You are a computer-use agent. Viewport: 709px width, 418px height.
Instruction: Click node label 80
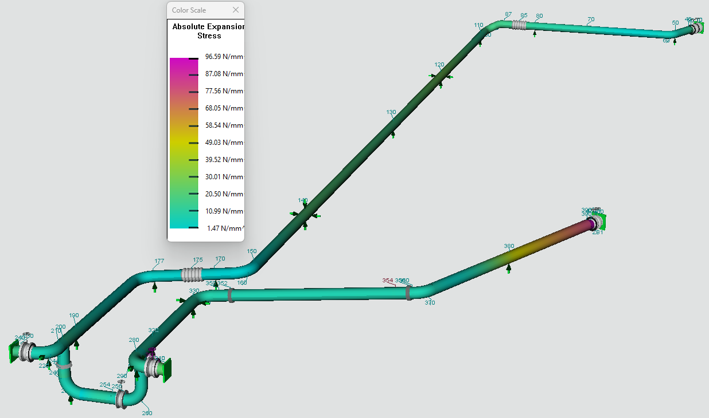[539, 16]
